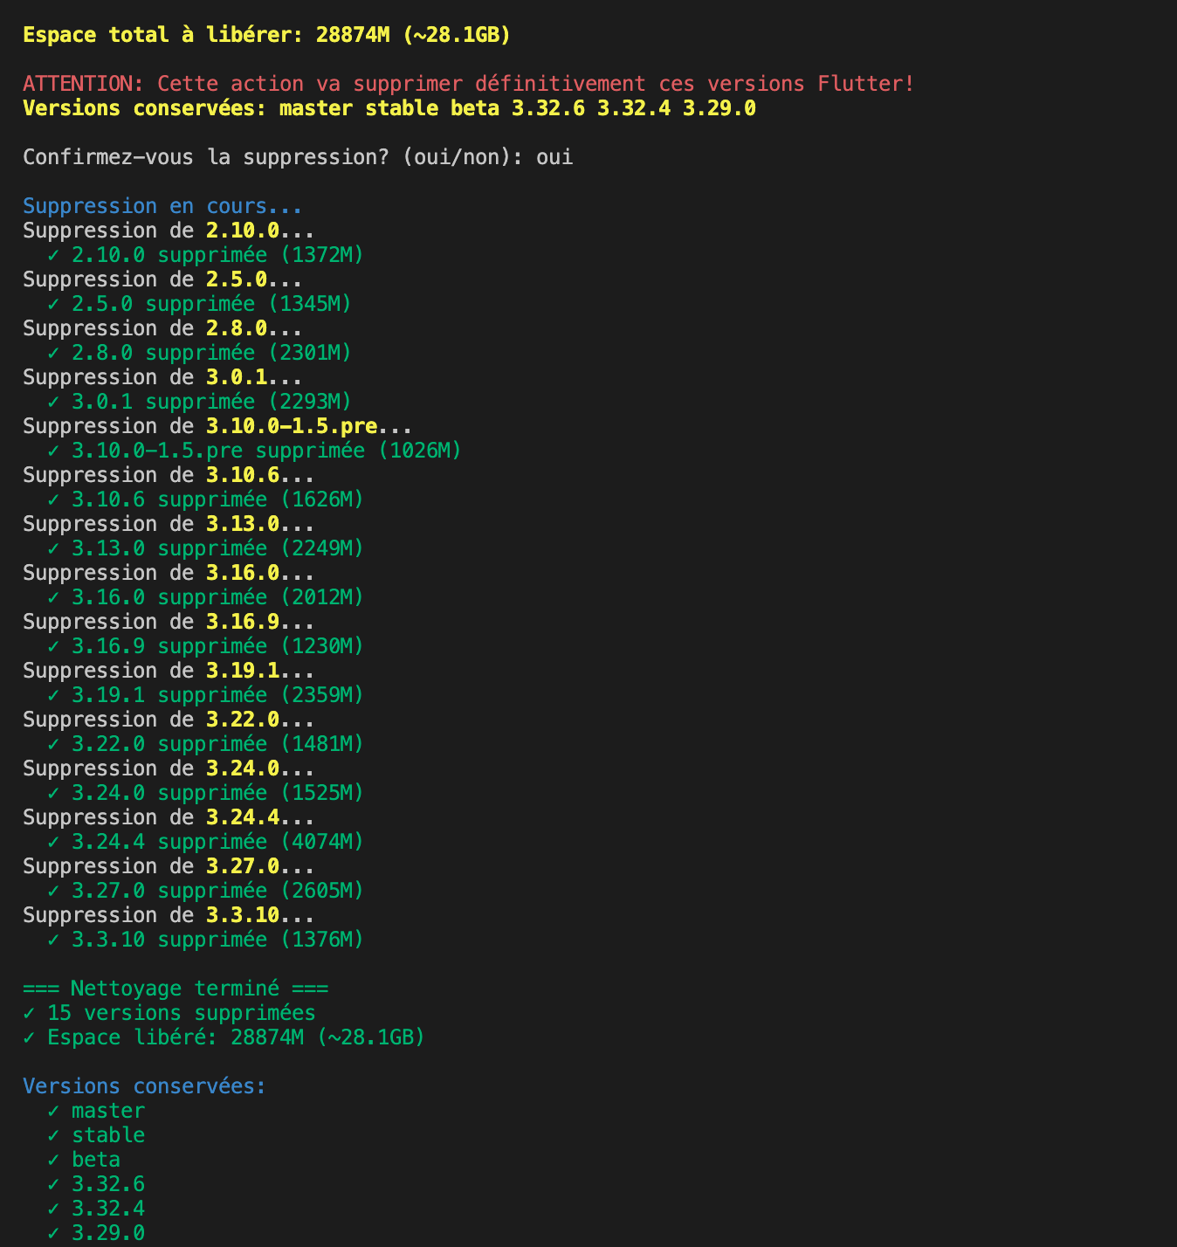The height and width of the screenshot is (1247, 1177).
Task: Click the 'beta' entry in kept versions list
Action: [84, 1160]
